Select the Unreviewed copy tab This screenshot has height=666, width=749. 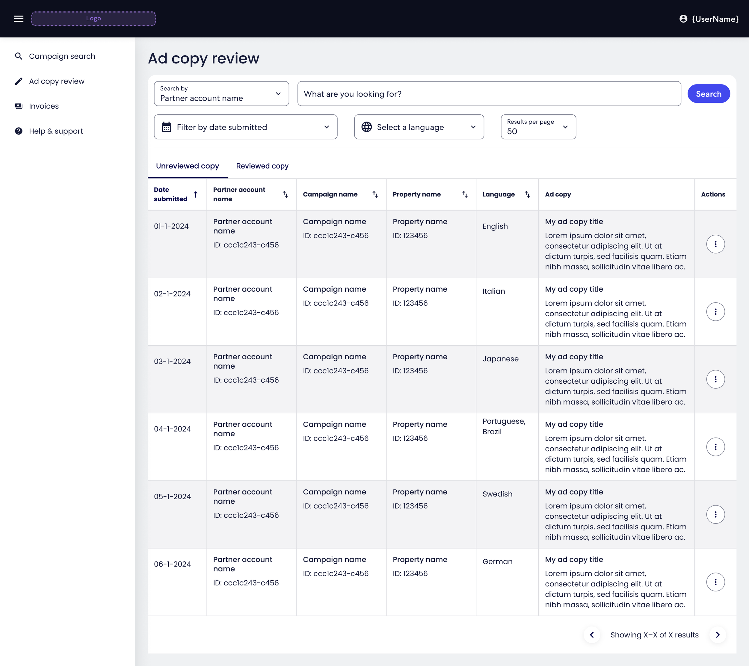click(x=187, y=166)
